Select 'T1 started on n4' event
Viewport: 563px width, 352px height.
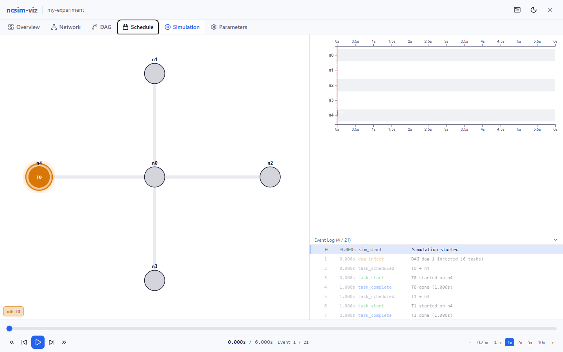[x=436, y=306]
